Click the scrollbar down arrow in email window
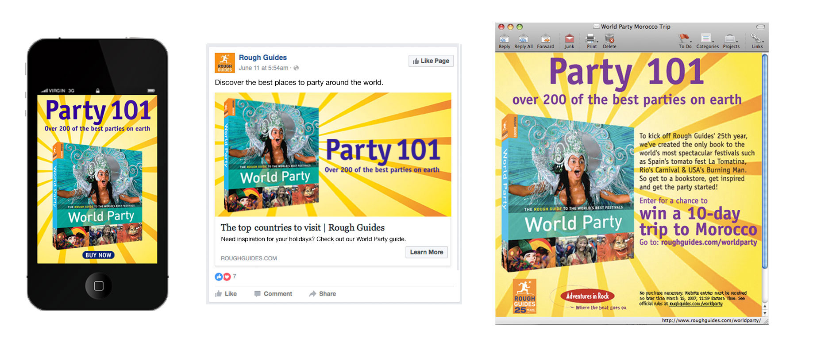This screenshot has height=346, width=817. (765, 313)
